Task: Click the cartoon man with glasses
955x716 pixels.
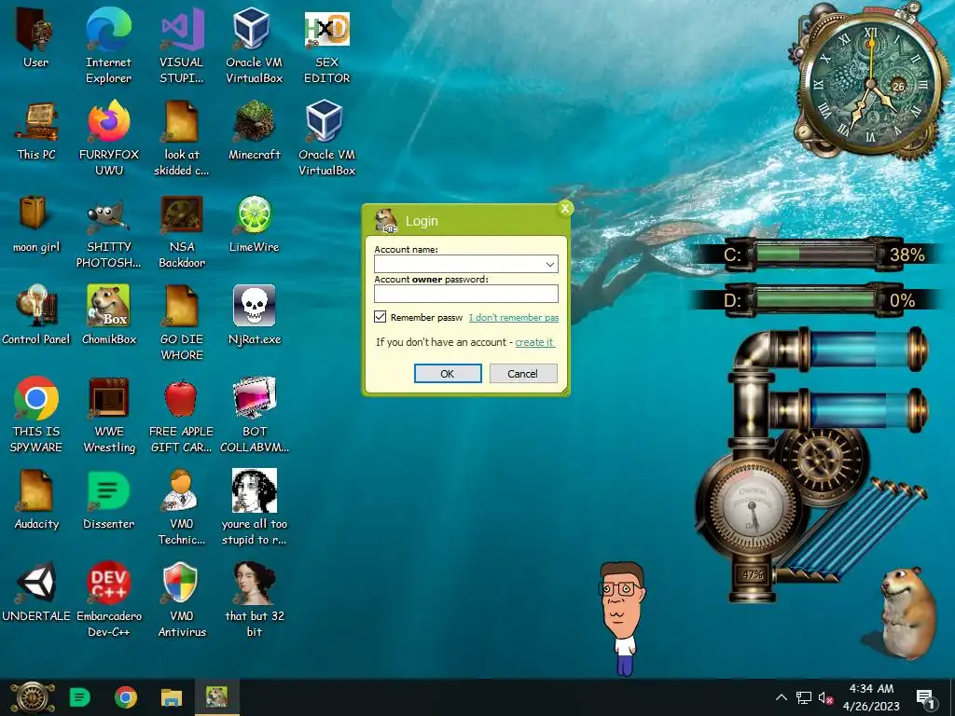Action: coord(622,618)
